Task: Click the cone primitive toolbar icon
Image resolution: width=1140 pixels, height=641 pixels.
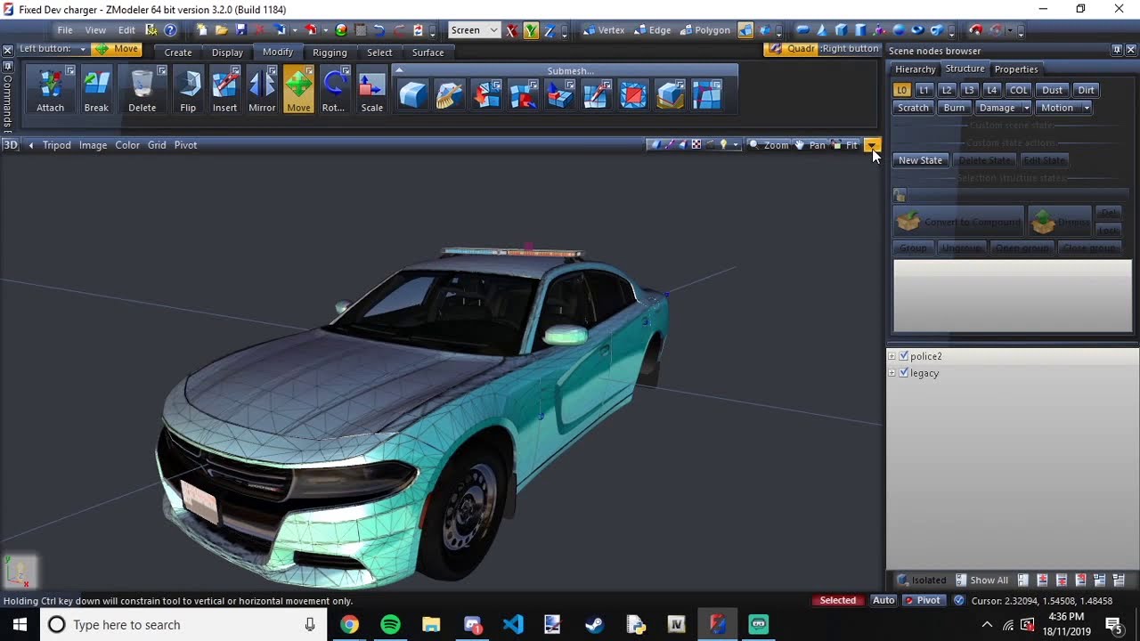Action: click(822, 30)
